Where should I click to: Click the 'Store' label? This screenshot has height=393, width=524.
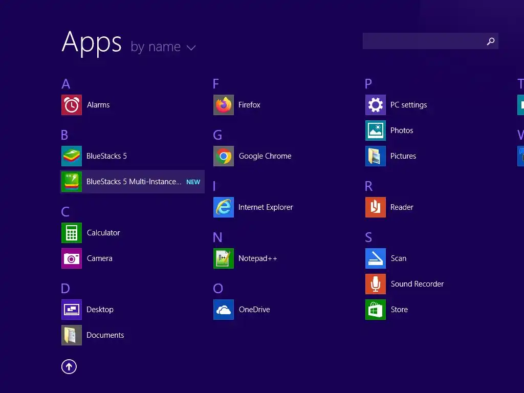pyautogui.click(x=399, y=310)
